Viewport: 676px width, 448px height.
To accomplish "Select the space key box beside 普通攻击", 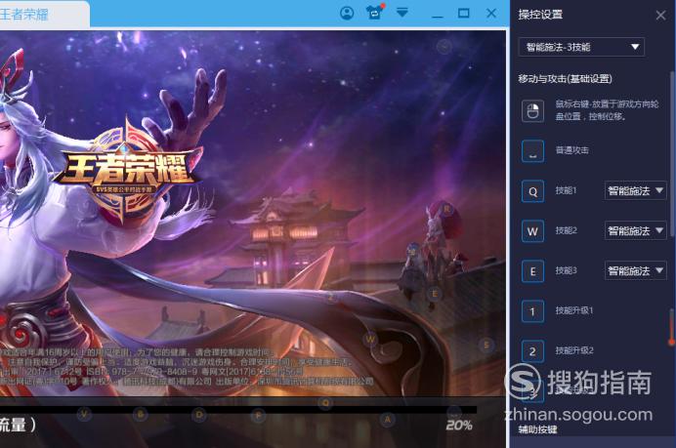I will 532,151.
